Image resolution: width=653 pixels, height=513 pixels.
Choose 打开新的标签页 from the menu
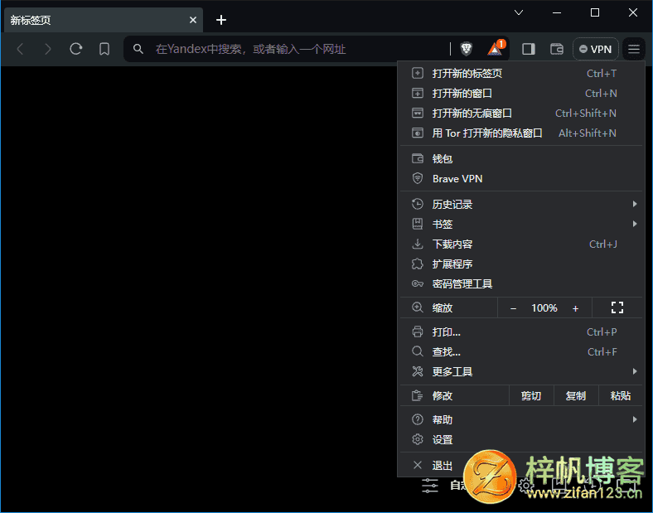click(x=521, y=73)
